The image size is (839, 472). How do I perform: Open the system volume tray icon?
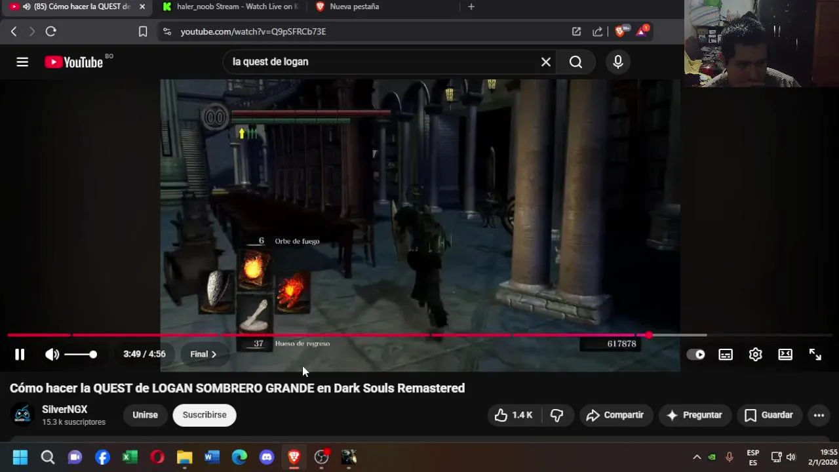(x=790, y=457)
